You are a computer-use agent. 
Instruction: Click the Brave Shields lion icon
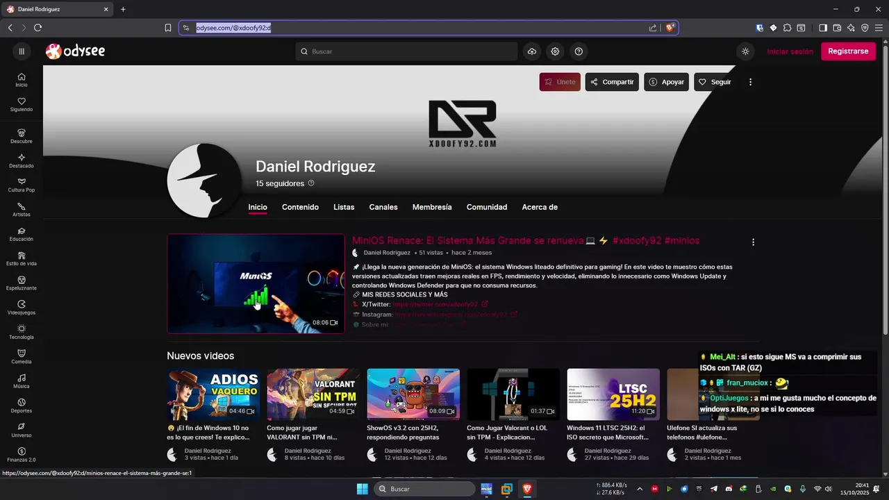click(670, 28)
